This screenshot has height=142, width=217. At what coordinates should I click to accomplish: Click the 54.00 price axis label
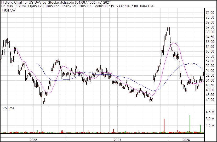click(x=210, y=71)
